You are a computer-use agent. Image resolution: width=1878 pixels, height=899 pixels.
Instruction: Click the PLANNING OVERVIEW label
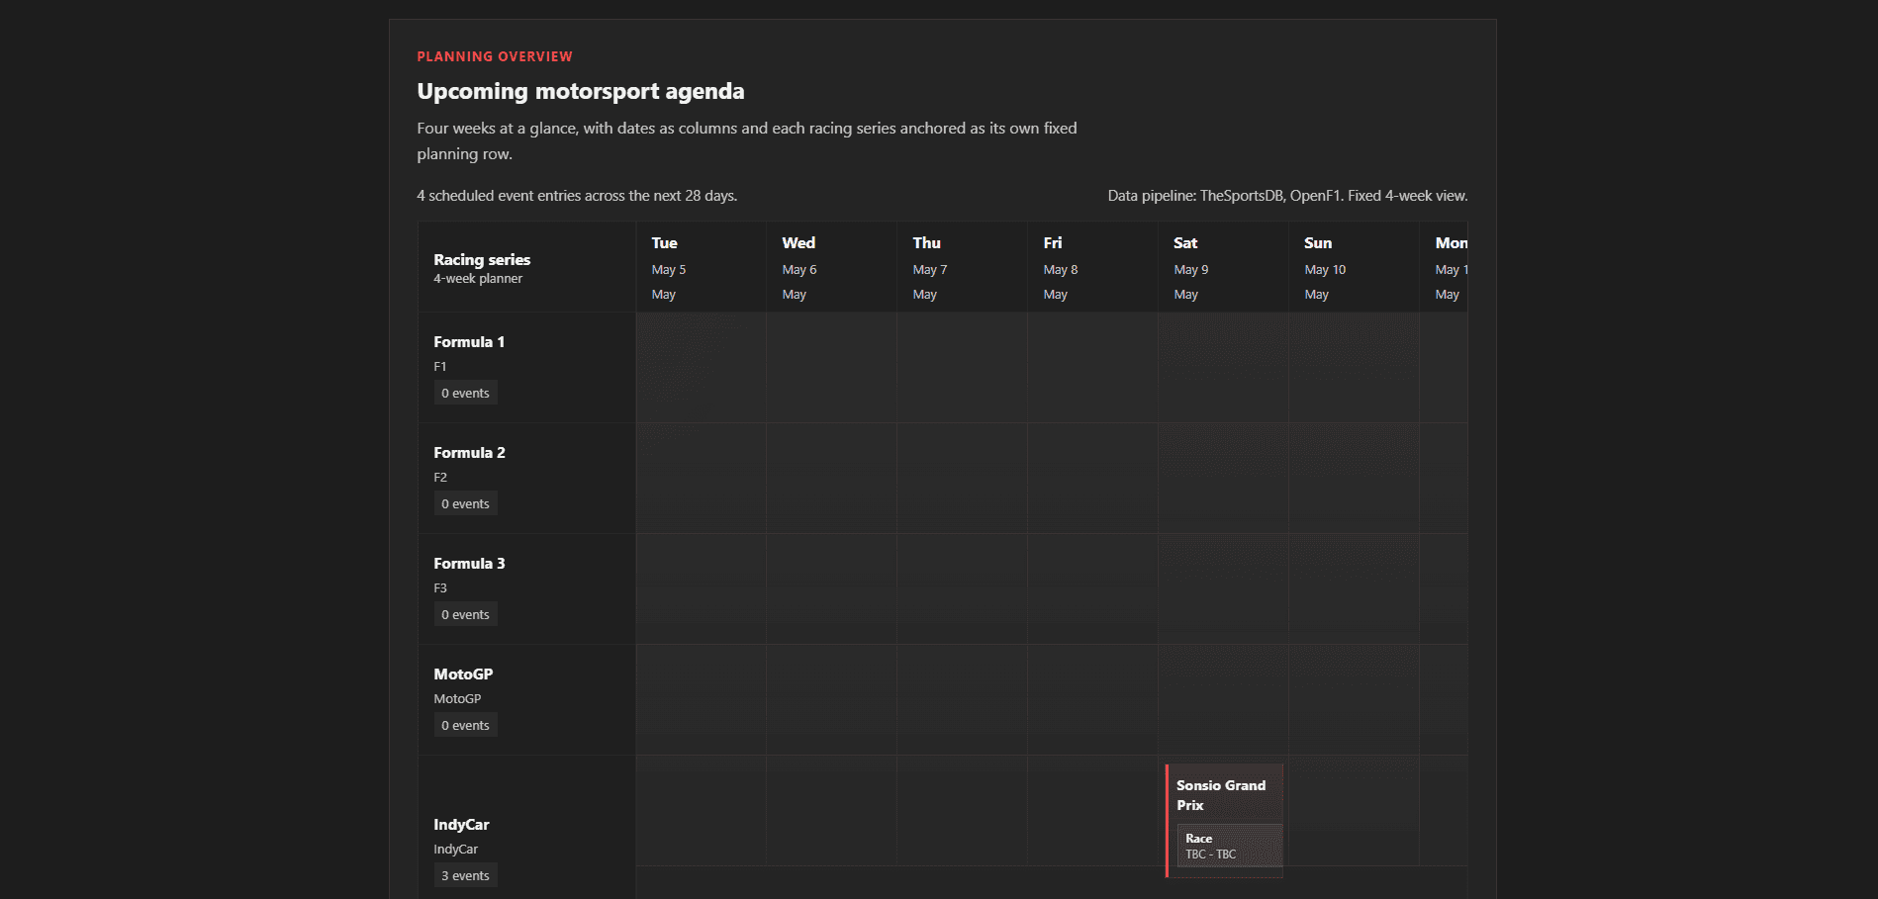tap(495, 56)
